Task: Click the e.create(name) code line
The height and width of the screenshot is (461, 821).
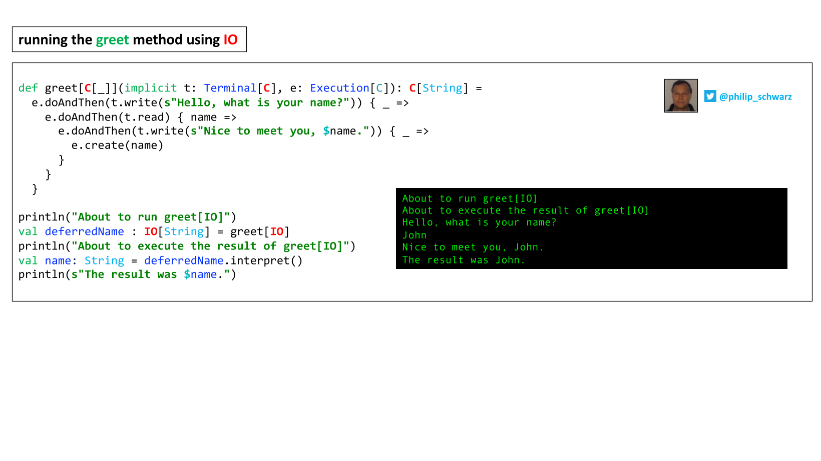Action: point(117,145)
